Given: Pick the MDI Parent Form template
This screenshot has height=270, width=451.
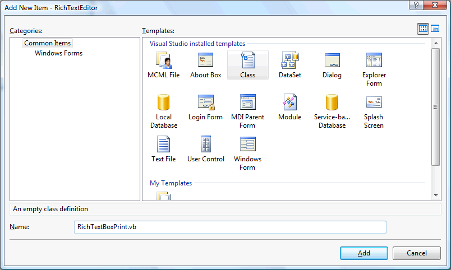Looking at the screenshot, I should tap(247, 111).
